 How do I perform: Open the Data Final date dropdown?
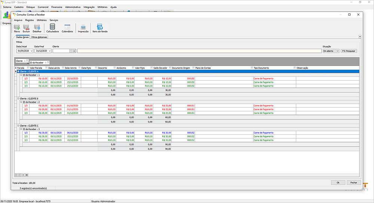tap(49, 51)
